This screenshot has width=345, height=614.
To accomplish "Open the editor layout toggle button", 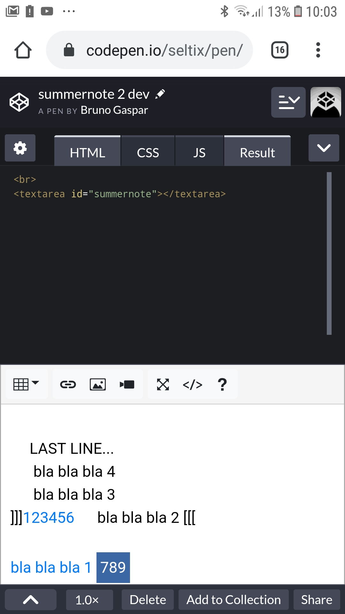I will [288, 102].
